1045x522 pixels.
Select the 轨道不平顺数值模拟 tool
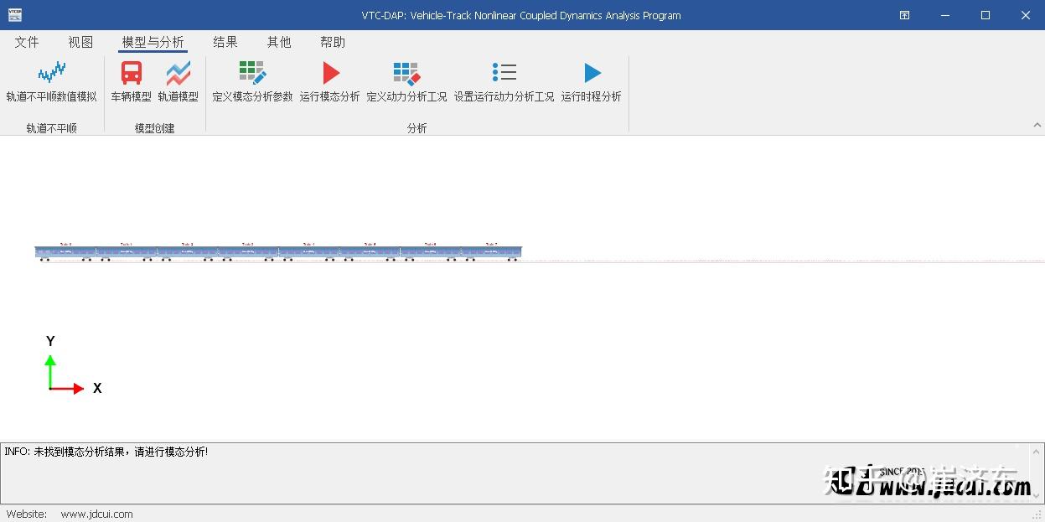coord(51,81)
